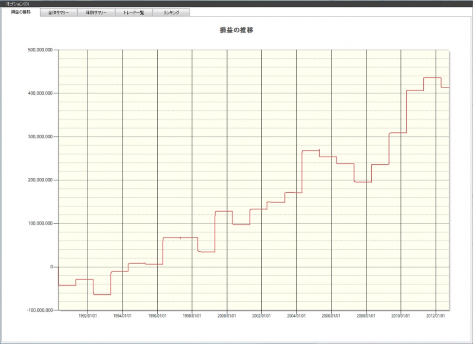Click the 500,000,000 y-axis label
473x344 pixels.
coord(40,50)
